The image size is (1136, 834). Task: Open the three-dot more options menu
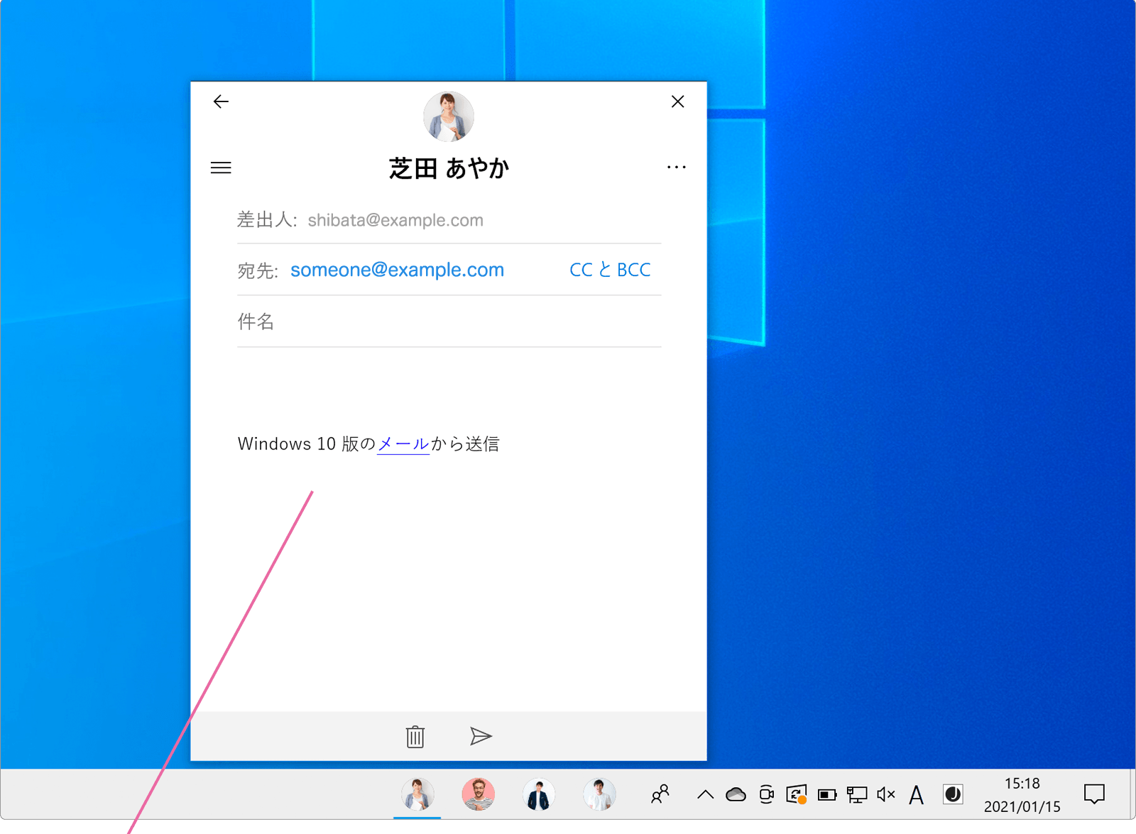[677, 167]
